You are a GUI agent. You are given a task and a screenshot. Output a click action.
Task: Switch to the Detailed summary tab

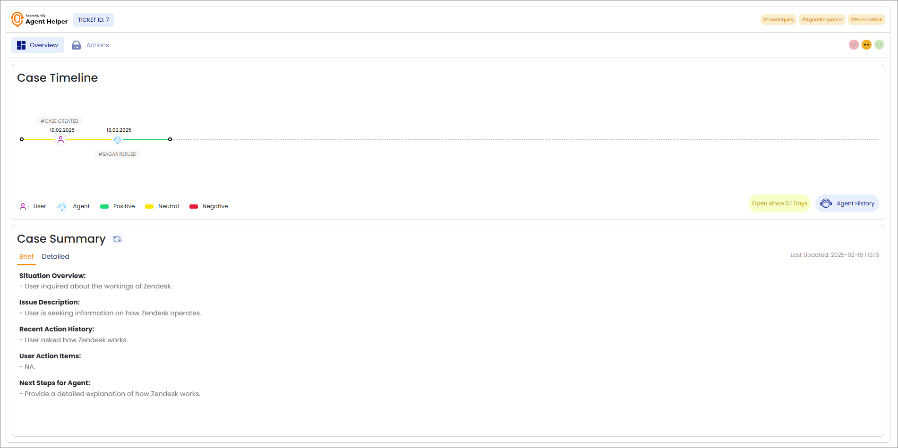[x=55, y=256]
